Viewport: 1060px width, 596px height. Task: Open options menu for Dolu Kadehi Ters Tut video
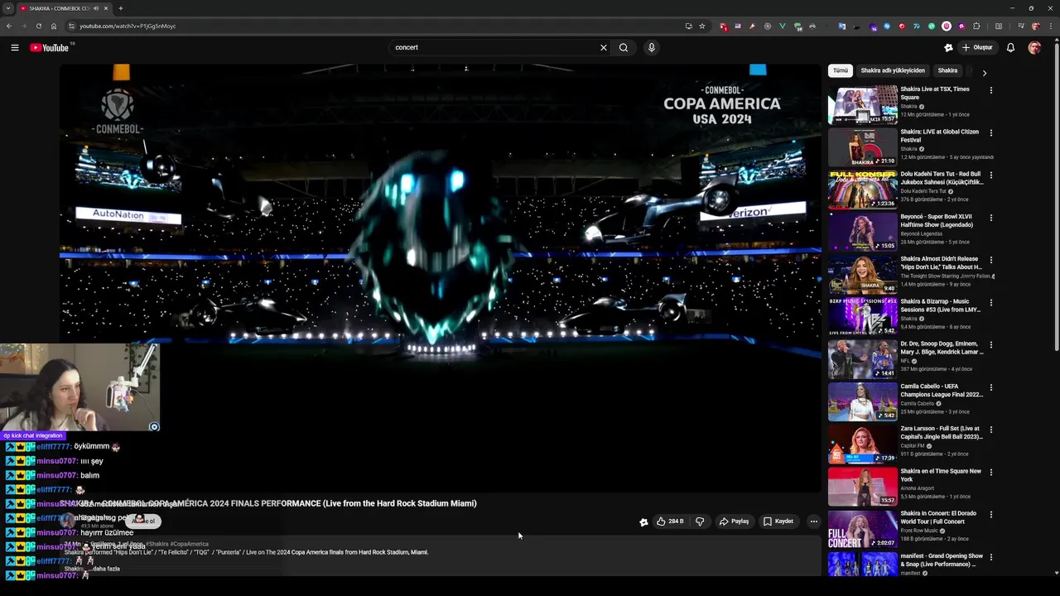pyautogui.click(x=991, y=175)
